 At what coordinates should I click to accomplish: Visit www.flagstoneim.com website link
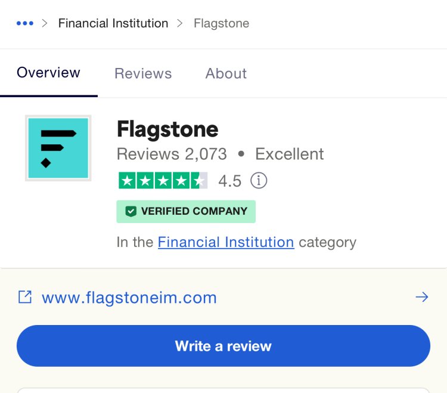pyautogui.click(x=129, y=298)
